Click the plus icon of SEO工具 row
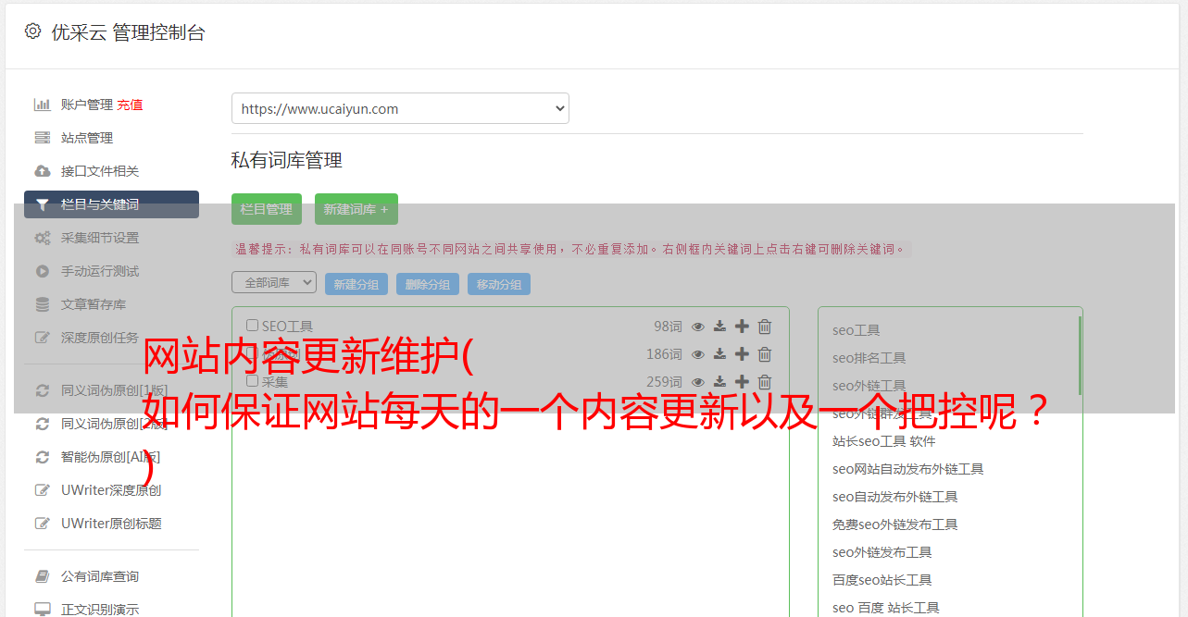Image resolution: width=1188 pixels, height=617 pixels. pos(742,327)
